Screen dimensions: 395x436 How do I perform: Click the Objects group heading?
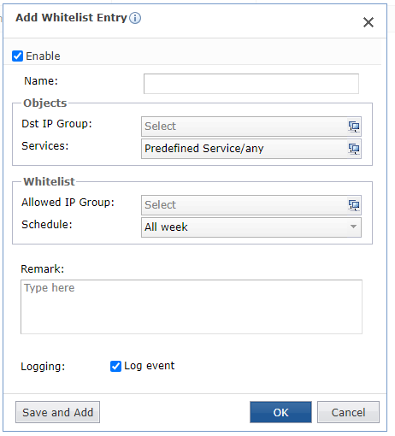pyautogui.click(x=45, y=103)
